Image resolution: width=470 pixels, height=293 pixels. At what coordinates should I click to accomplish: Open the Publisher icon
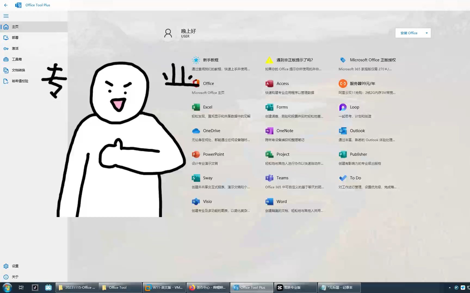pos(343,154)
